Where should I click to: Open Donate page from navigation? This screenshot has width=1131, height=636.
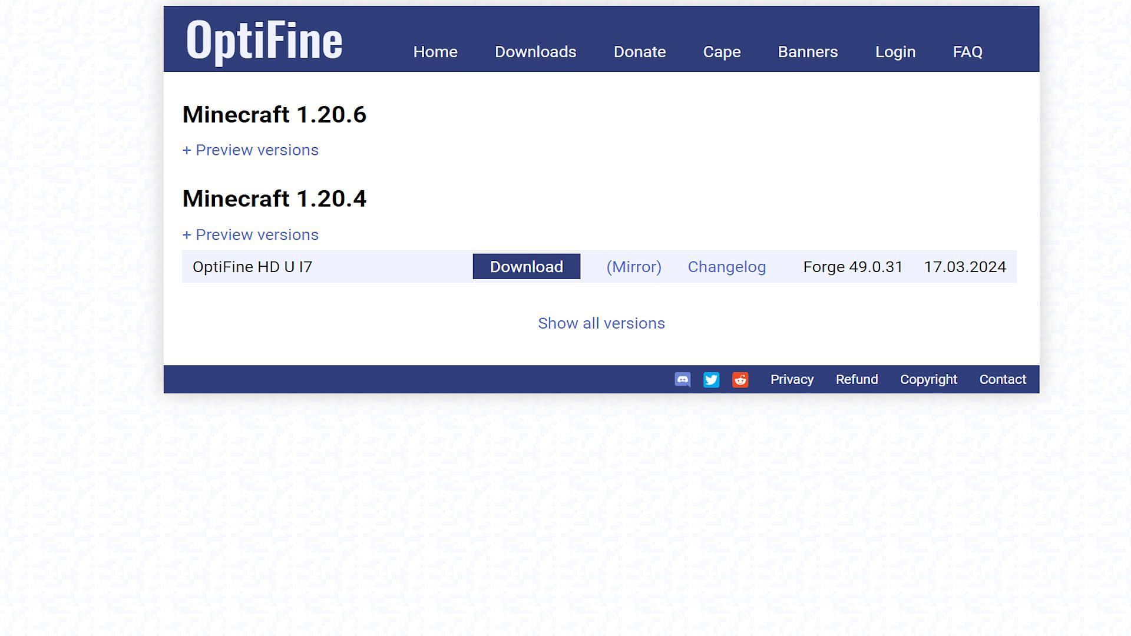tap(639, 51)
